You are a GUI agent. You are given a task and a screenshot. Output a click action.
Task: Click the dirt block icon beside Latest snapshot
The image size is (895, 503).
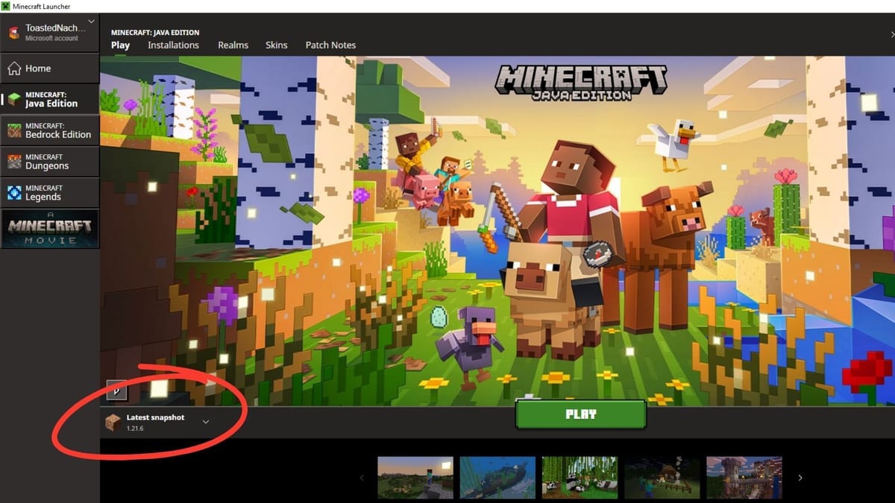pos(114,422)
